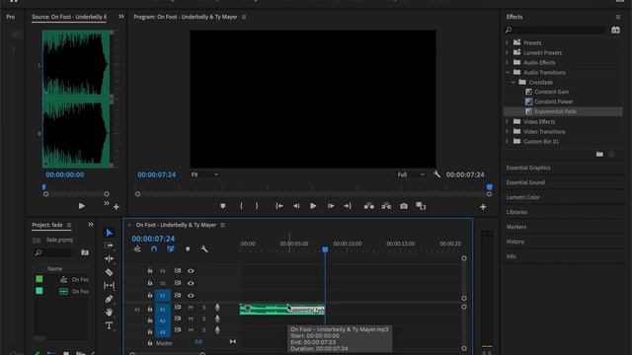
Task: Toggle insert sequences as nests icon
Action: pos(137,249)
